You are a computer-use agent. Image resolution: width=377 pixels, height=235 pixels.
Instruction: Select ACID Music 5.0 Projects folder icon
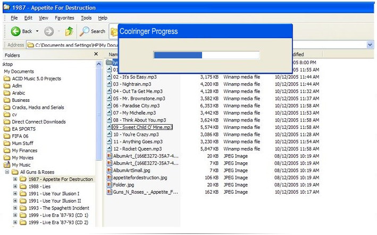[7, 79]
